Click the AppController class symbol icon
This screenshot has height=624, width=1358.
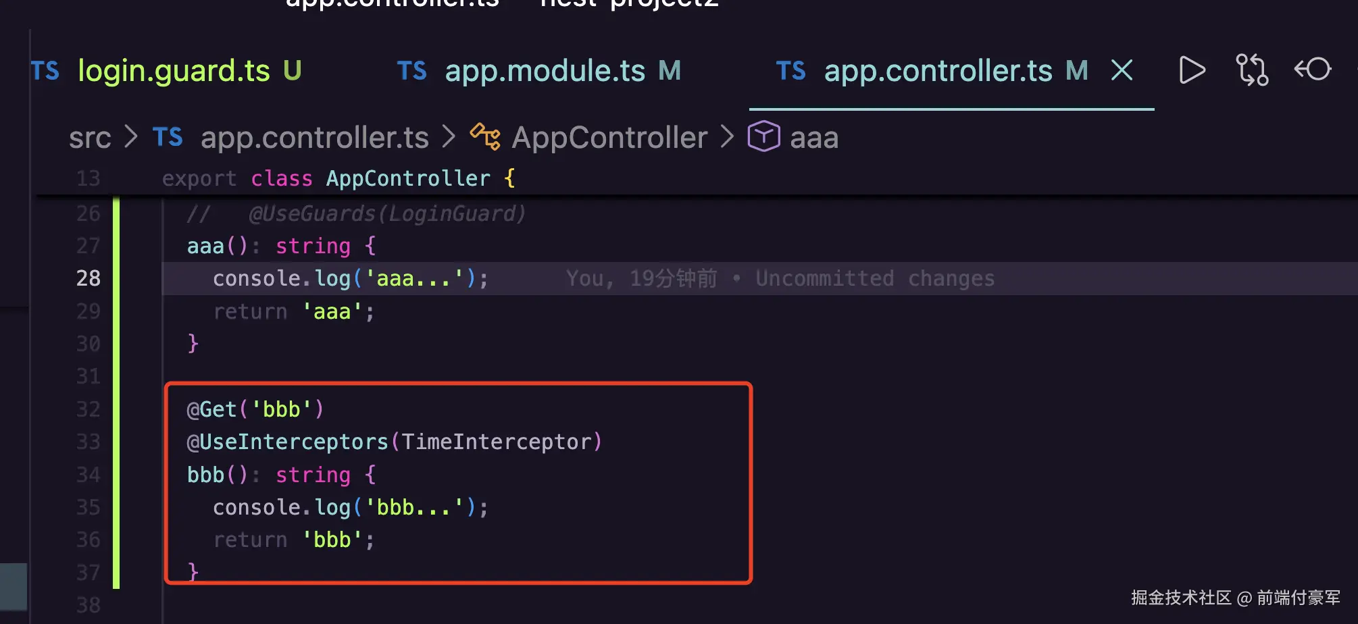[x=485, y=137]
